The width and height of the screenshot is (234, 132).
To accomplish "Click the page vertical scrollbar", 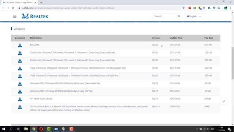I will click(233, 63).
